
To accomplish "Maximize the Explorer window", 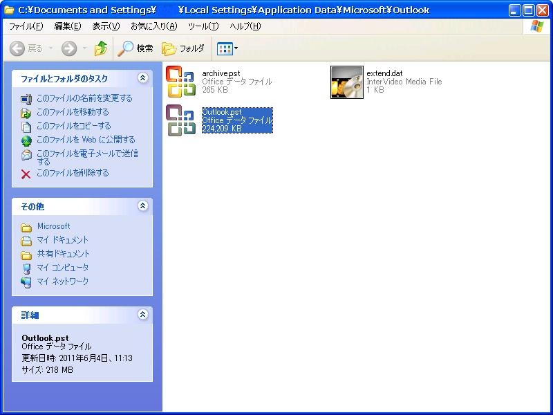I will (528, 10).
